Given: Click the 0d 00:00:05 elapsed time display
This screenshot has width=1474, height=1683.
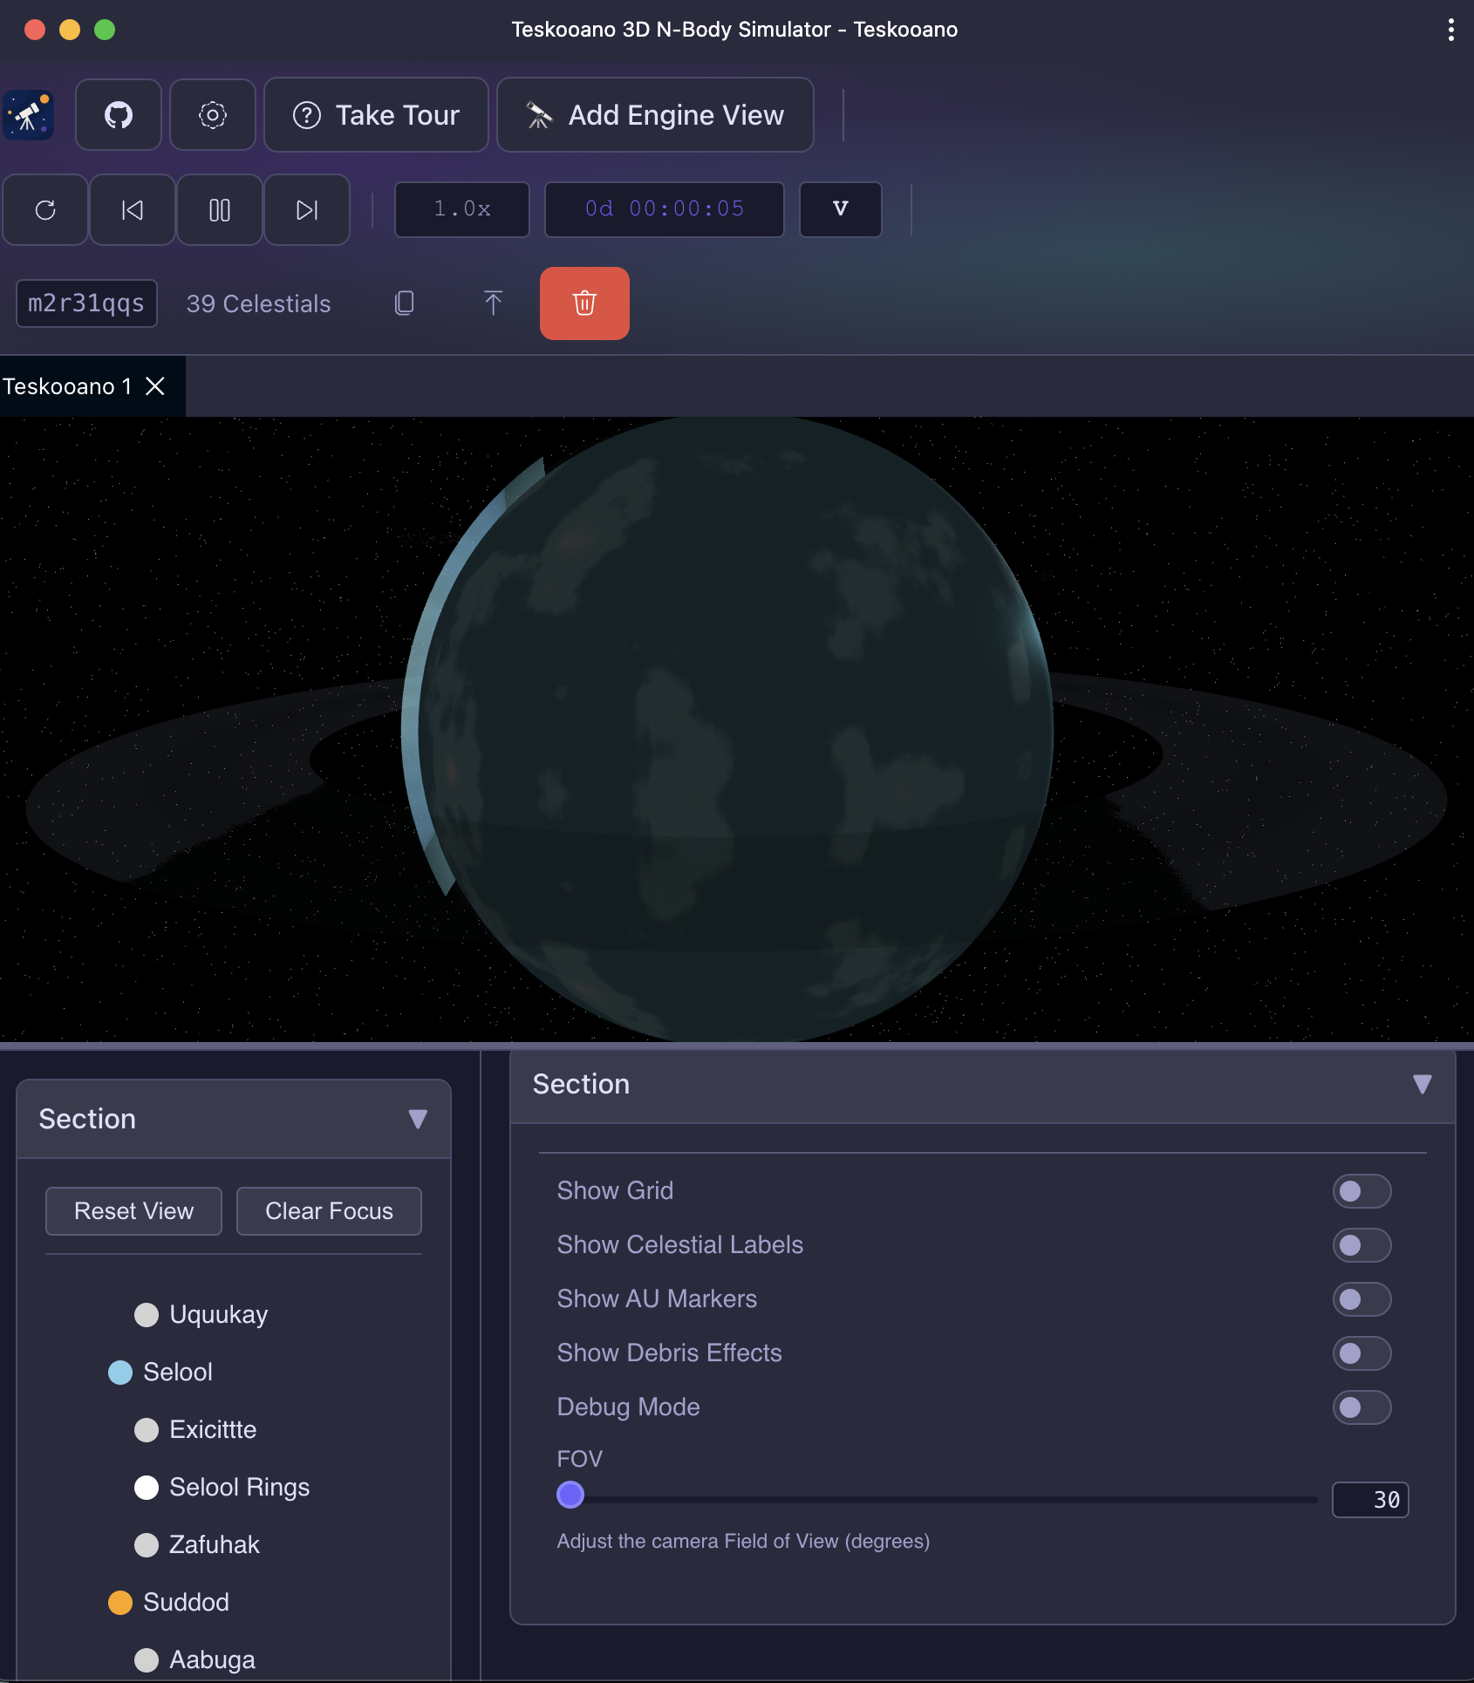Looking at the screenshot, I should click(665, 209).
